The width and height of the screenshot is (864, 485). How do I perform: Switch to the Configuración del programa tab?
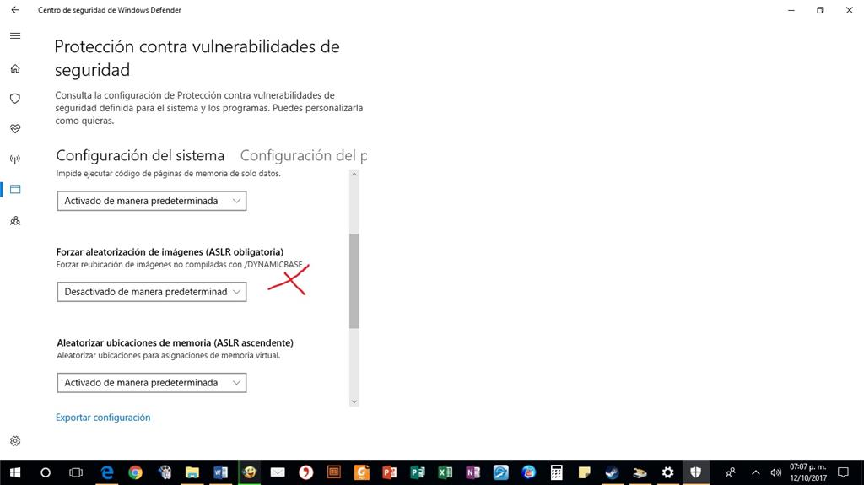[x=304, y=155]
